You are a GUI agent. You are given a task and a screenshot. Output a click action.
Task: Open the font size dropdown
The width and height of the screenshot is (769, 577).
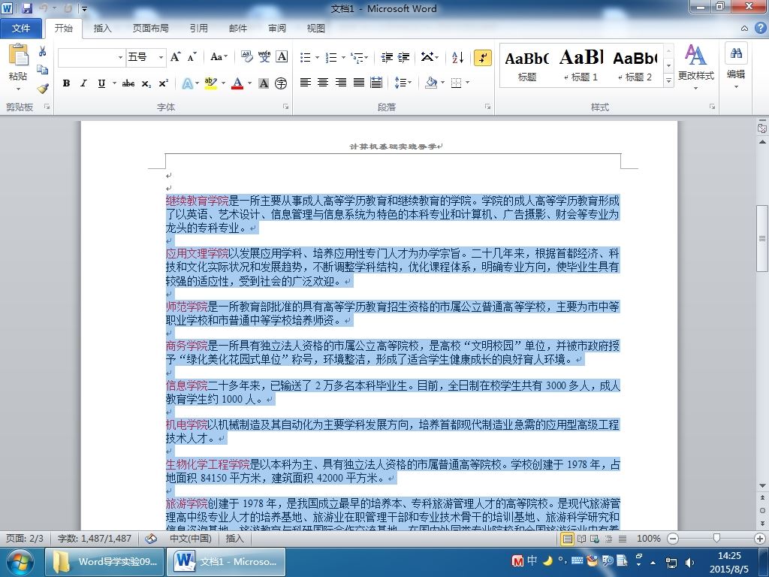point(161,57)
